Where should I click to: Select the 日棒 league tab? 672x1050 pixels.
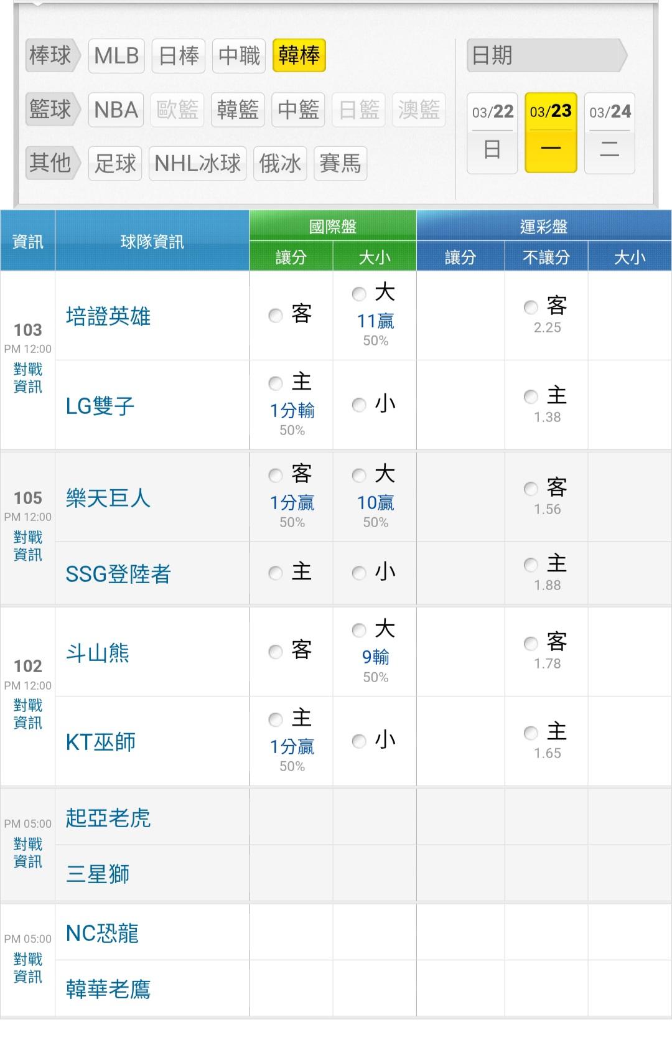179,56
